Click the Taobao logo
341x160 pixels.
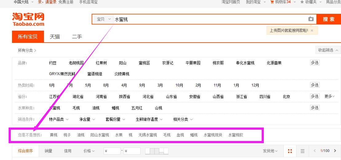tap(28, 19)
